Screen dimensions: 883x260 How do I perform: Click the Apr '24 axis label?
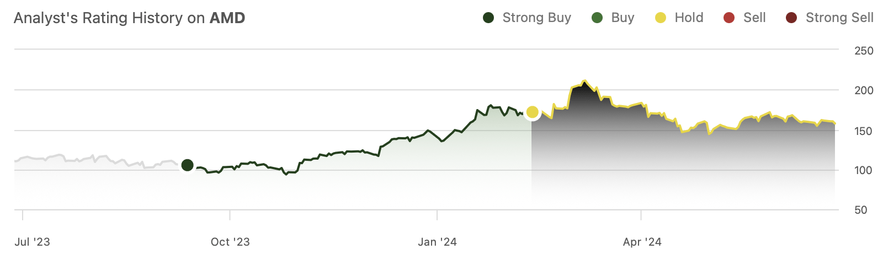point(642,242)
